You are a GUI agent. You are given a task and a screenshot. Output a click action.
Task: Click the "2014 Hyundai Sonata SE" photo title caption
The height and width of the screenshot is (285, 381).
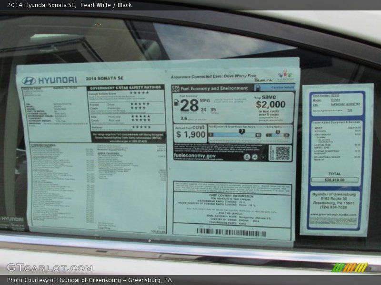click(x=41, y=5)
